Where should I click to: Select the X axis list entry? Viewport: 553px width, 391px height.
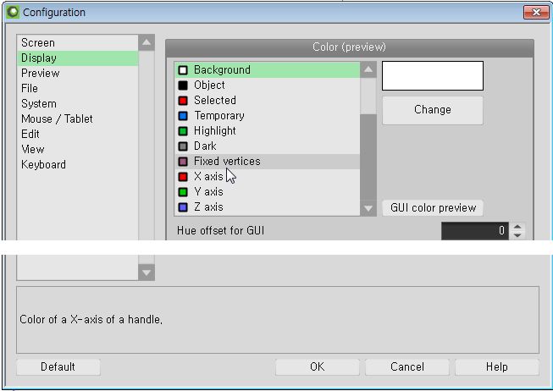coord(268,177)
